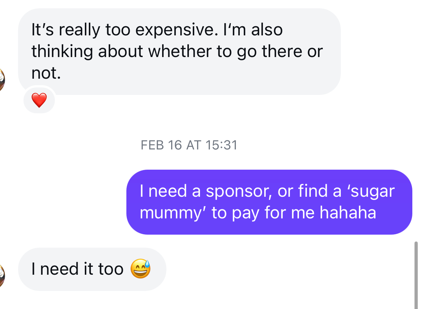This screenshot has width=421, height=309.
Task: Tap the avatar next to "I need it too"
Action: 2,275
